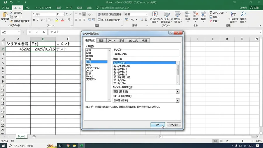Click the Percent Style icon
The width and height of the screenshot is (263, 148).
pos(132,20)
